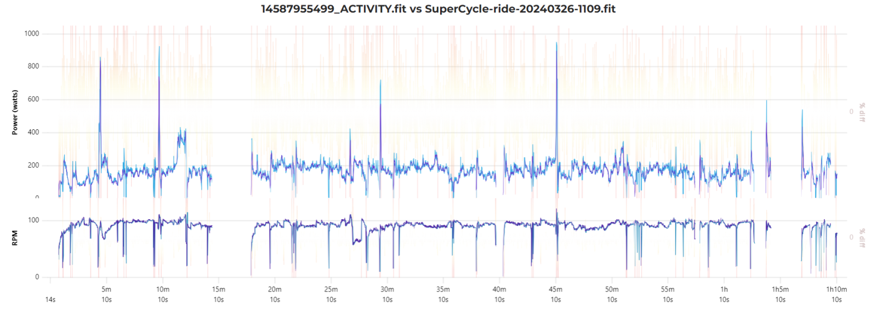This screenshot has width=877, height=315.
Task: Click the 100 tick on the RPM axis
Action: coord(33,220)
